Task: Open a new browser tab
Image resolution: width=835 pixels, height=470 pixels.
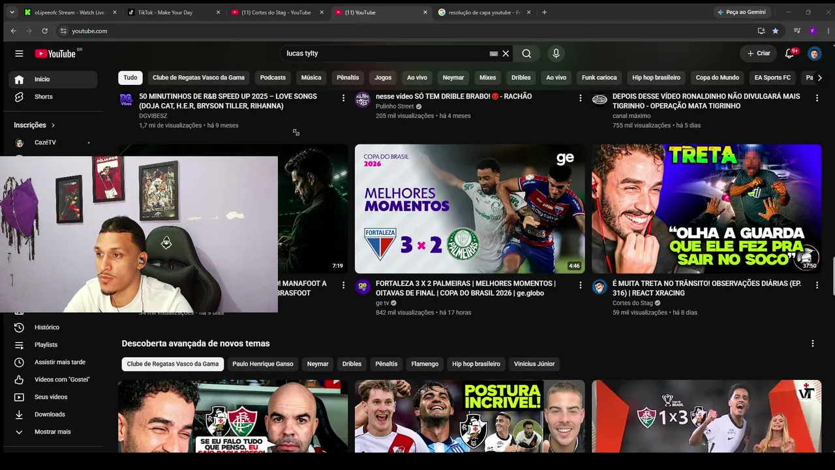Action: tap(544, 12)
